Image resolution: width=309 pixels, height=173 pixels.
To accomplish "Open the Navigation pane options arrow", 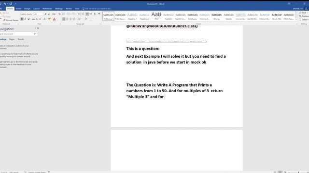I will pos(35,28).
